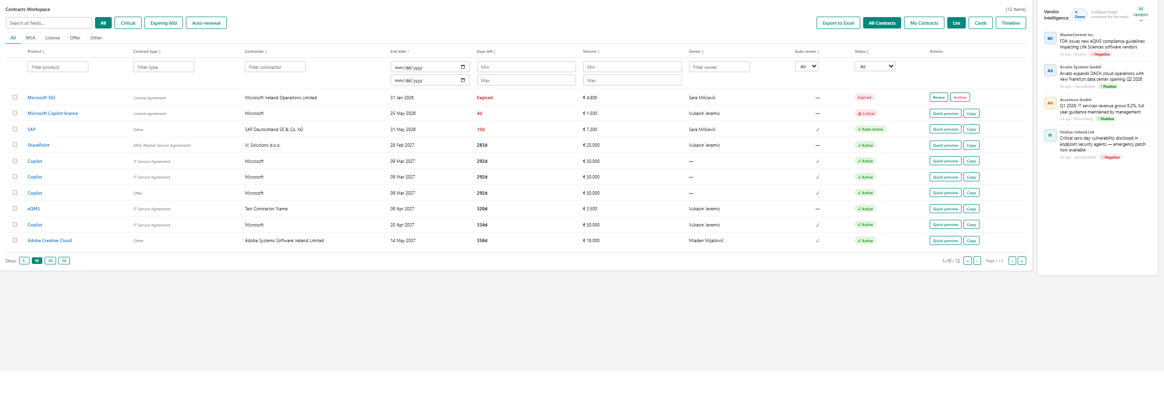1164x413 pixels.
Task: Click the Accenture GmbH AG avatar
Action: (1050, 103)
